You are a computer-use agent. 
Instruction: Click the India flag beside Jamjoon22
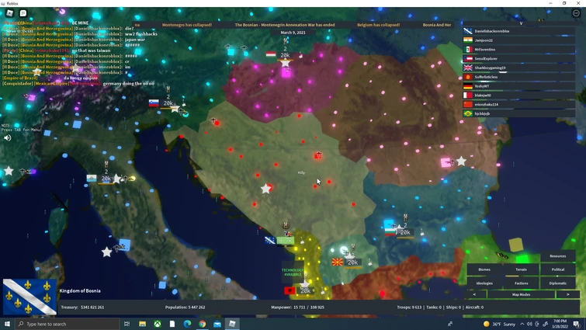pos(468,40)
